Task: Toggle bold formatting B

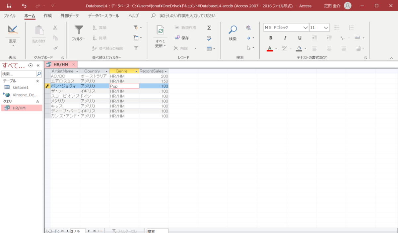Action: point(271,38)
